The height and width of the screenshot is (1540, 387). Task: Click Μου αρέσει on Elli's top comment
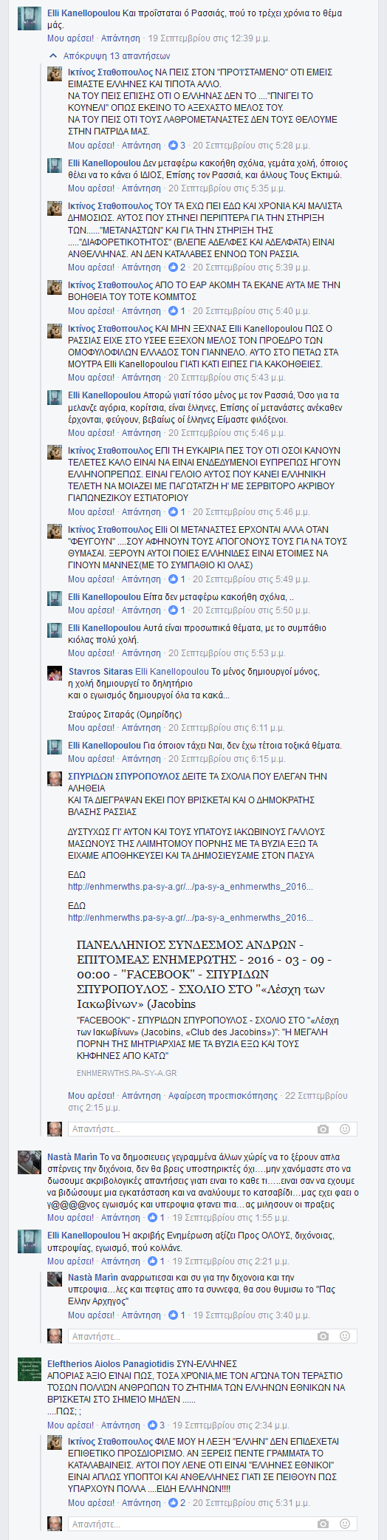(71, 38)
